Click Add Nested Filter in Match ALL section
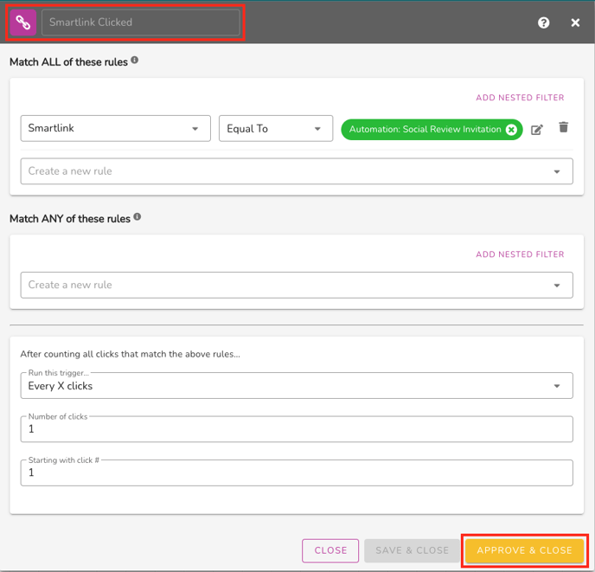This screenshot has width=595, height=572. [x=520, y=98]
